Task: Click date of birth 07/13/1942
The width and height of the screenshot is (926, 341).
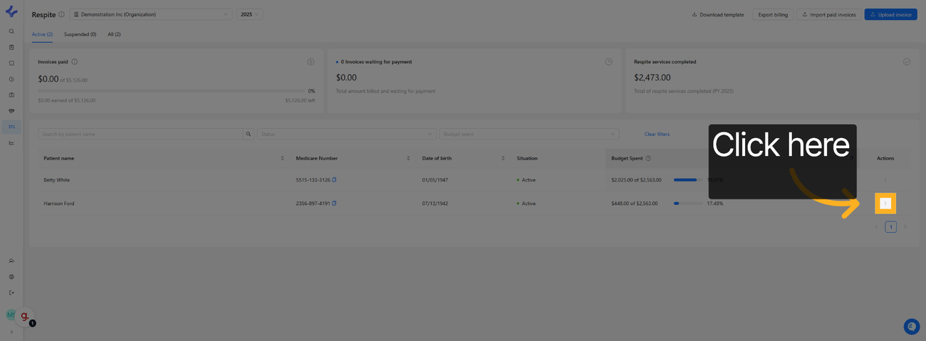Action: tap(435, 204)
